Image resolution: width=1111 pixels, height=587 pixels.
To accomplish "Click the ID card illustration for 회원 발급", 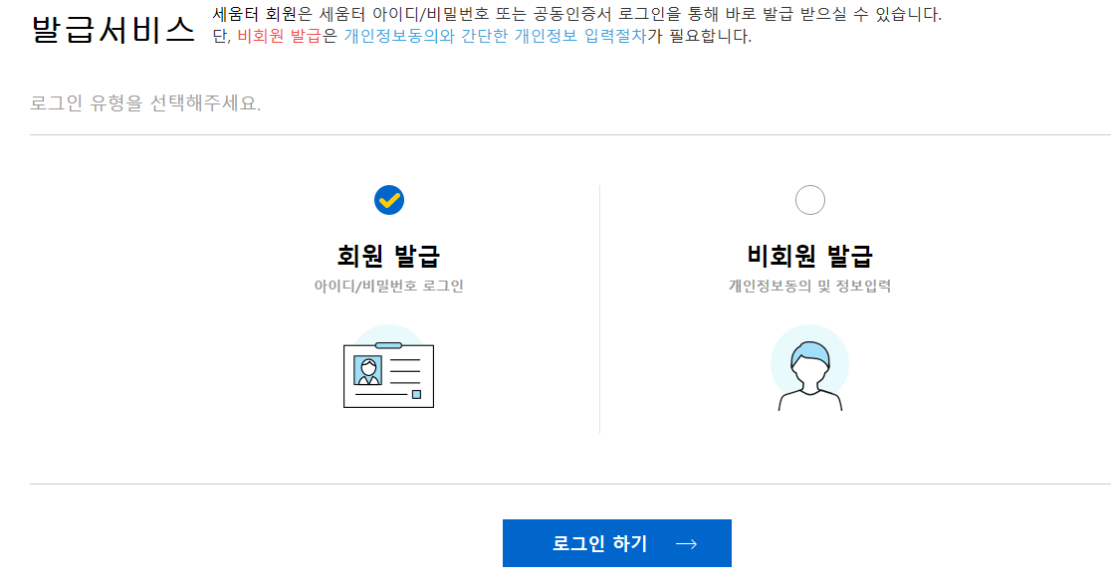I will [x=388, y=367].
